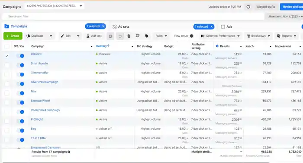The image size is (303, 163).
Task: Open Reach column header dropdown arrow
Action: 271,46
